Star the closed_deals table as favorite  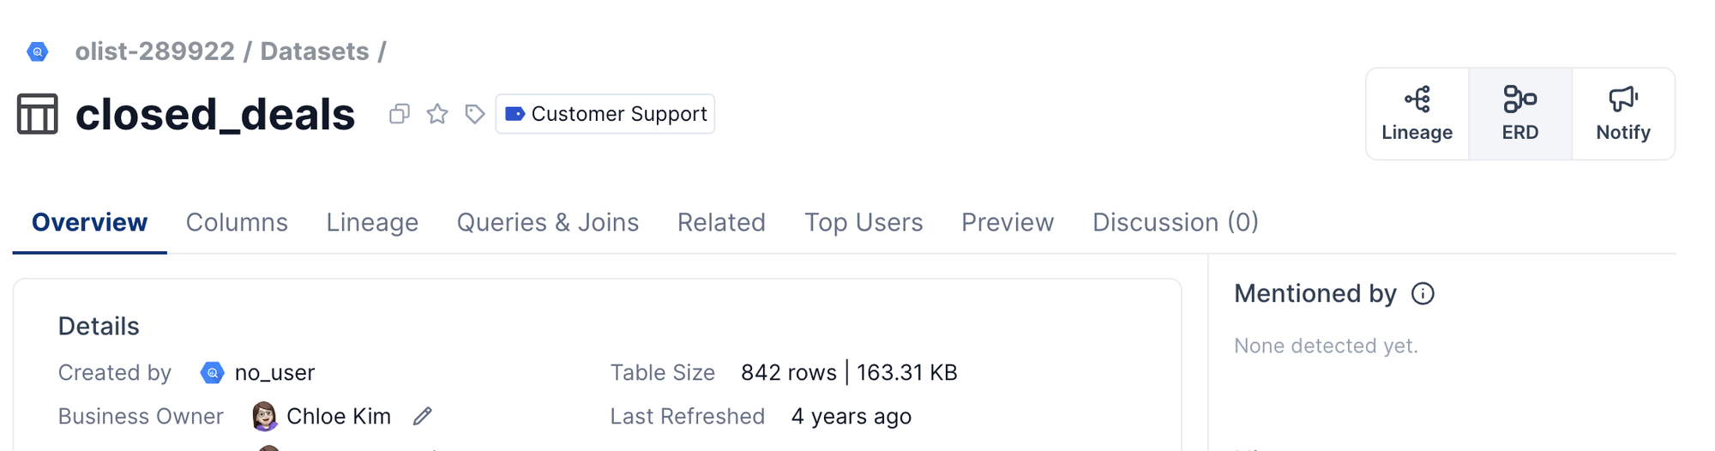(437, 114)
